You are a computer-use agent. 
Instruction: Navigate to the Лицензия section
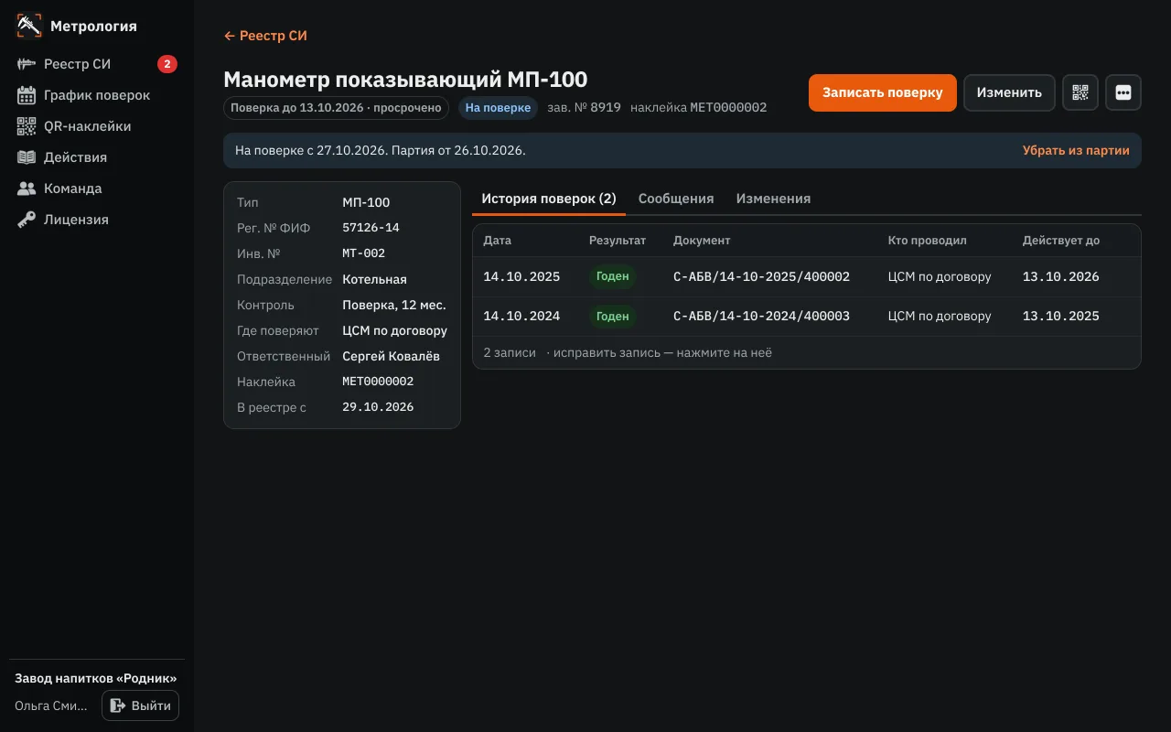(97, 220)
